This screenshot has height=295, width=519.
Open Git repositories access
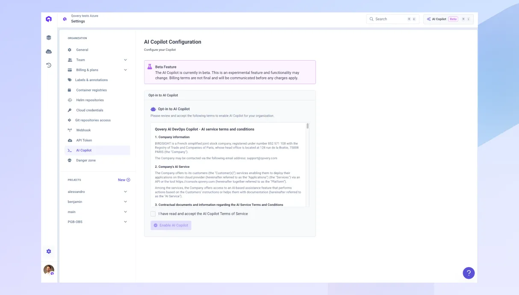97,120
